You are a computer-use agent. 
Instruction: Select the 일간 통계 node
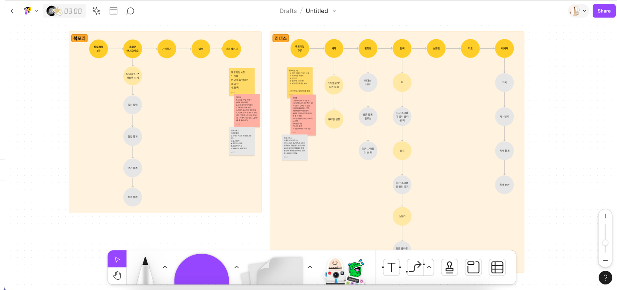coord(133,136)
